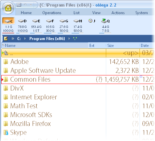Open the Actions ribbon tab
Viewport: 155px width, 141px height.
click(x=118, y=13)
